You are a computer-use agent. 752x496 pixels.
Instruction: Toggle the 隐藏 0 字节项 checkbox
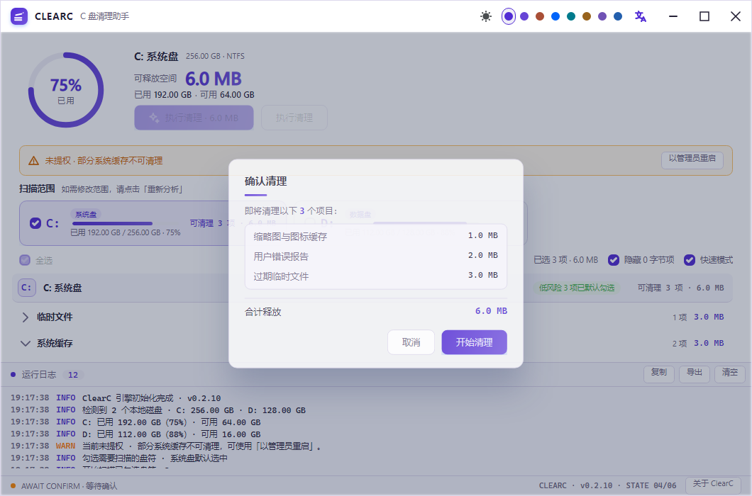point(614,260)
